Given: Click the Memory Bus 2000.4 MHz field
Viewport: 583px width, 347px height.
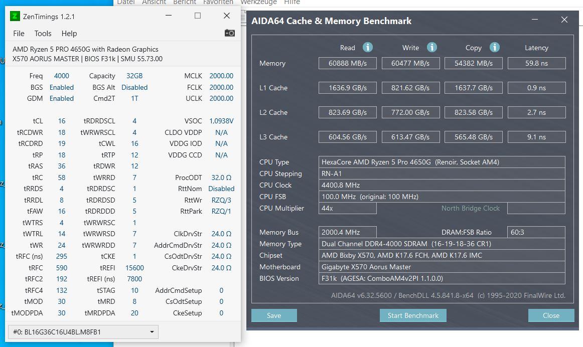Looking at the screenshot, I should point(348,232).
